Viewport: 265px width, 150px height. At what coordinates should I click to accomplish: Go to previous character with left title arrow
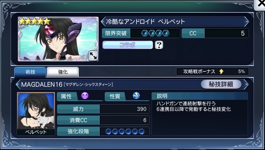pyautogui.click(x=103, y=21)
